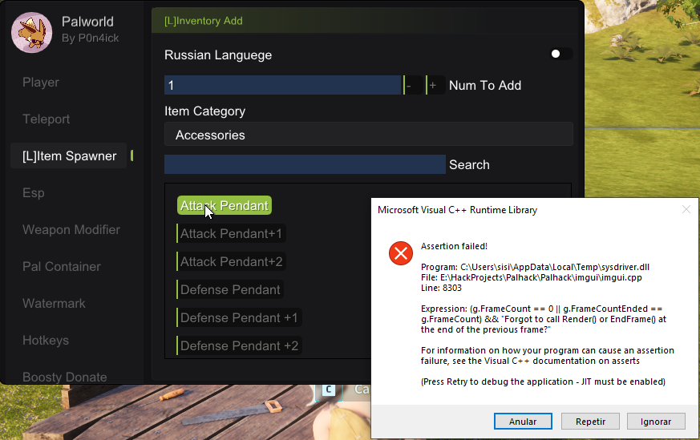Open the Pal Container section
The height and width of the screenshot is (440, 700).
point(62,266)
